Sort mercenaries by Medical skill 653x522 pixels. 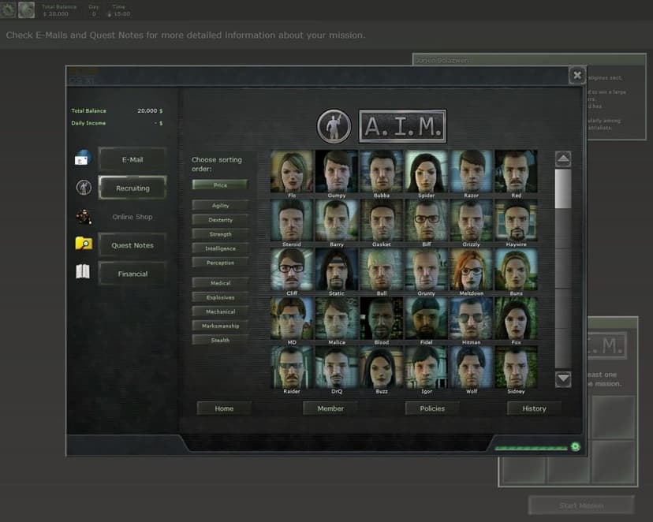click(220, 282)
